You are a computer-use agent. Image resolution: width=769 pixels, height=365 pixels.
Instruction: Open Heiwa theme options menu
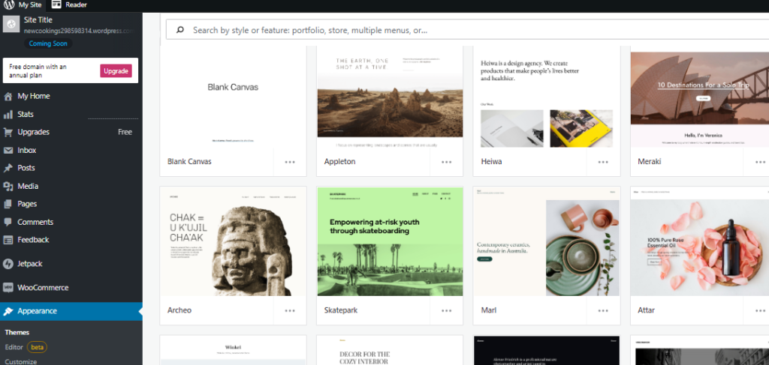tap(603, 162)
